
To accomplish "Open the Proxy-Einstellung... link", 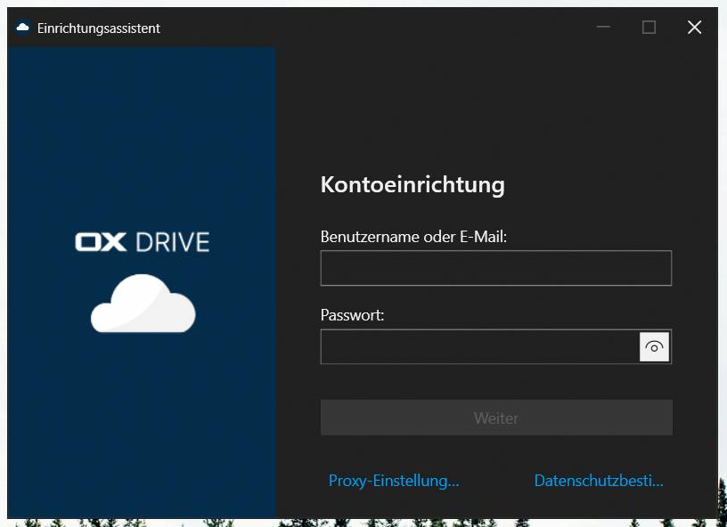I will [x=394, y=481].
